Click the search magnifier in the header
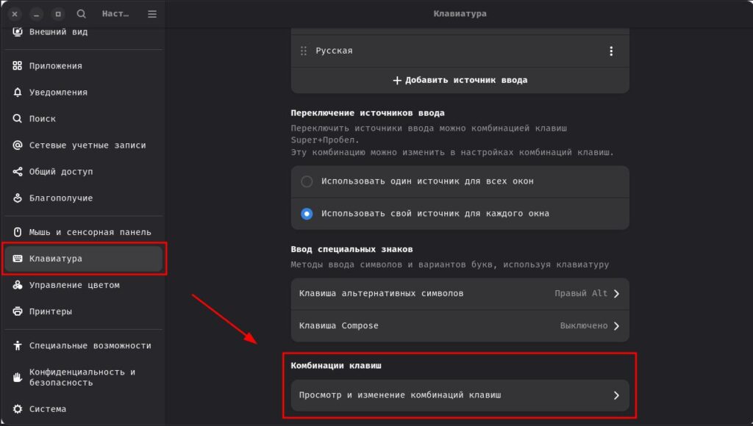 click(x=81, y=14)
